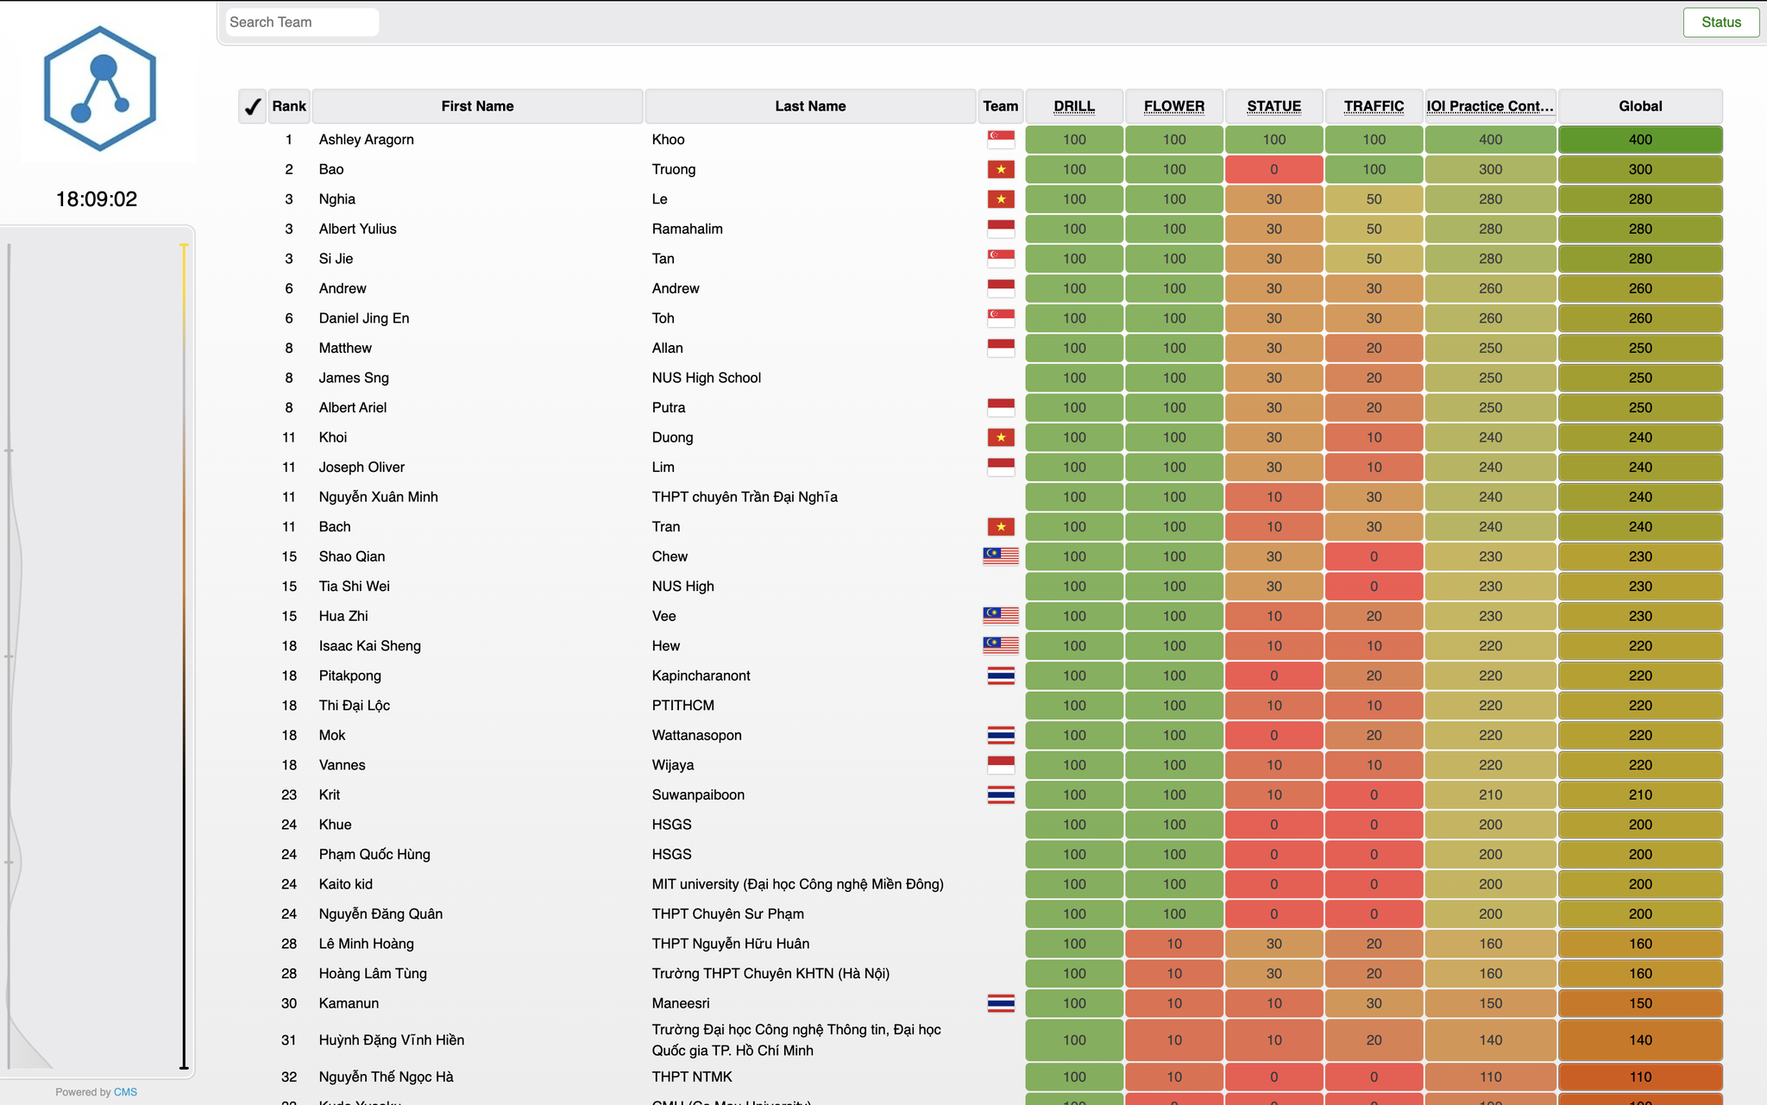1767x1105 pixels.
Task: Open the Status button
Action: (1720, 22)
